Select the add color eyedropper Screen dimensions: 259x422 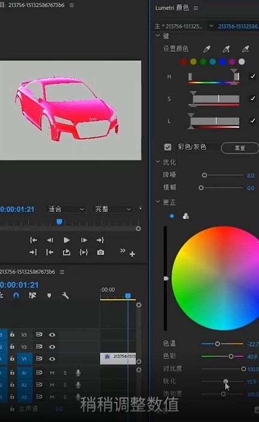click(226, 49)
